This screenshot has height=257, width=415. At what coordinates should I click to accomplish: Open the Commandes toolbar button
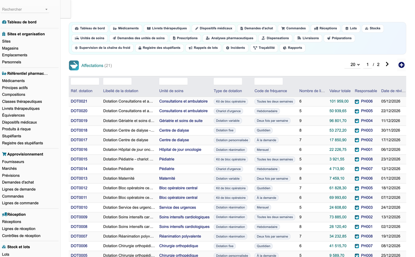[x=293, y=28]
